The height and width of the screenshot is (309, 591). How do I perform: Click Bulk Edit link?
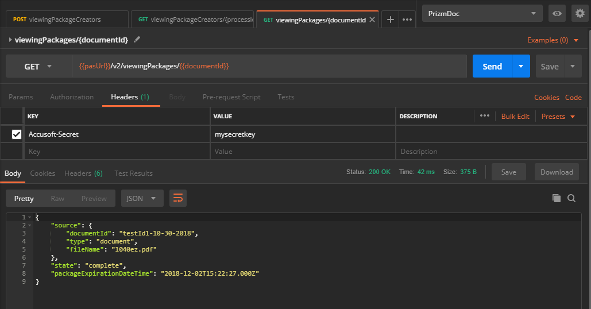point(515,117)
